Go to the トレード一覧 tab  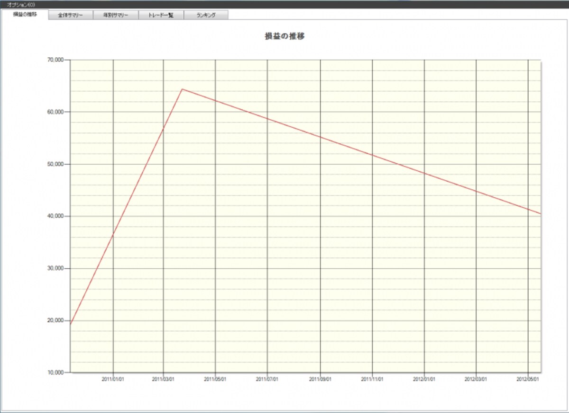click(x=161, y=15)
